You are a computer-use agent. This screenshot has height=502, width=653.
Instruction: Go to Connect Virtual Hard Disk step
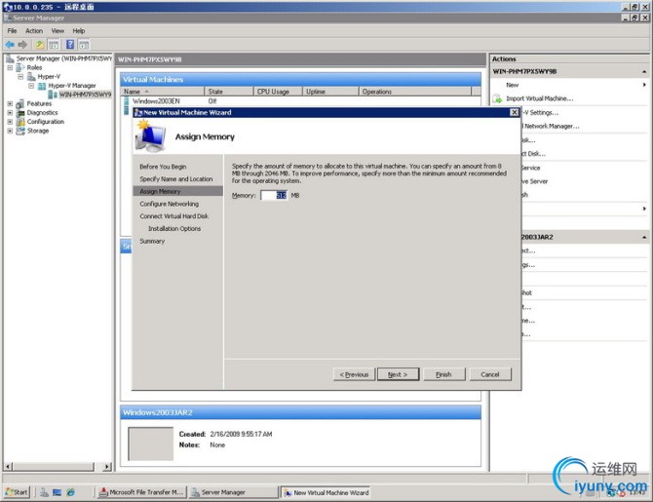[x=174, y=216]
